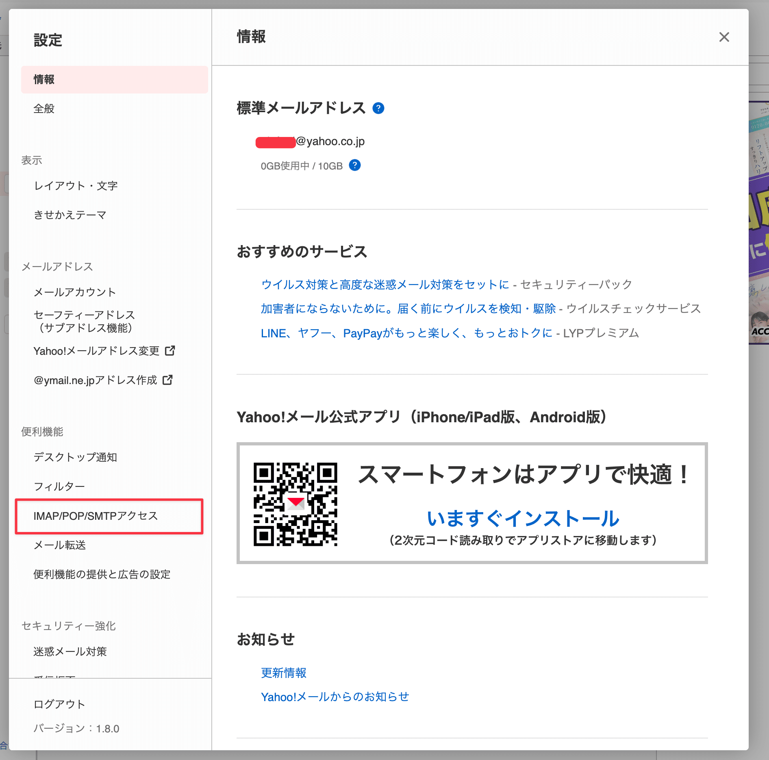Open デスクトップ通知 settings
This screenshot has height=760, width=769.
click(75, 457)
